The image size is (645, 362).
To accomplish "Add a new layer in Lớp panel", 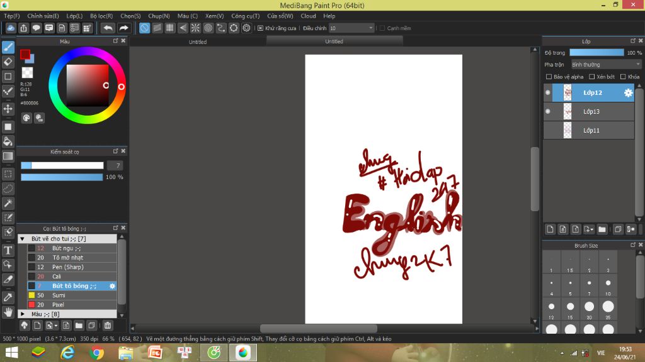I will tap(550, 229).
